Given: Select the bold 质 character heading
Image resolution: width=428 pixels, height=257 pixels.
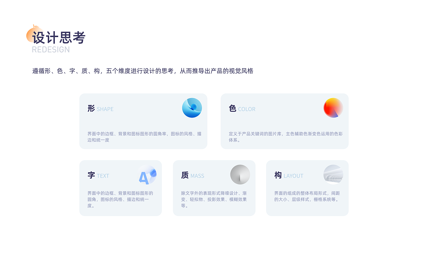Looking at the screenshot, I should pyautogui.click(x=185, y=175).
